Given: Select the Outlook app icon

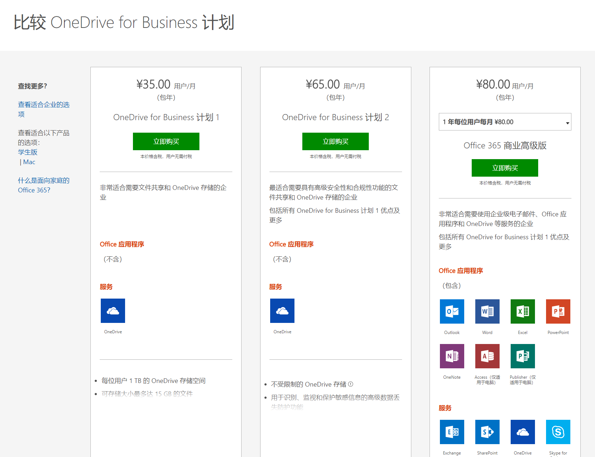Looking at the screenshot, I should click(452, 311).
